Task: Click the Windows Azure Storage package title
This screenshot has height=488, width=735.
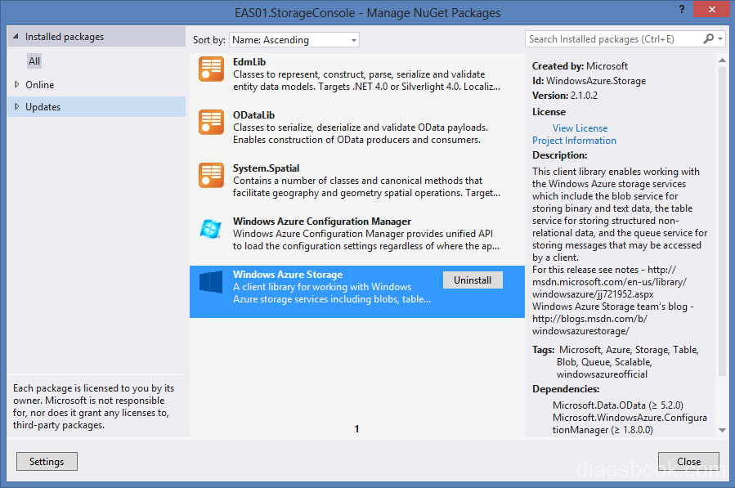Action: 288,275
